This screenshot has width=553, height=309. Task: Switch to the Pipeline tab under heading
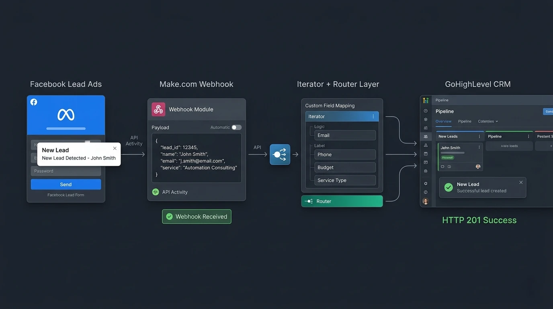click(465, 121)
